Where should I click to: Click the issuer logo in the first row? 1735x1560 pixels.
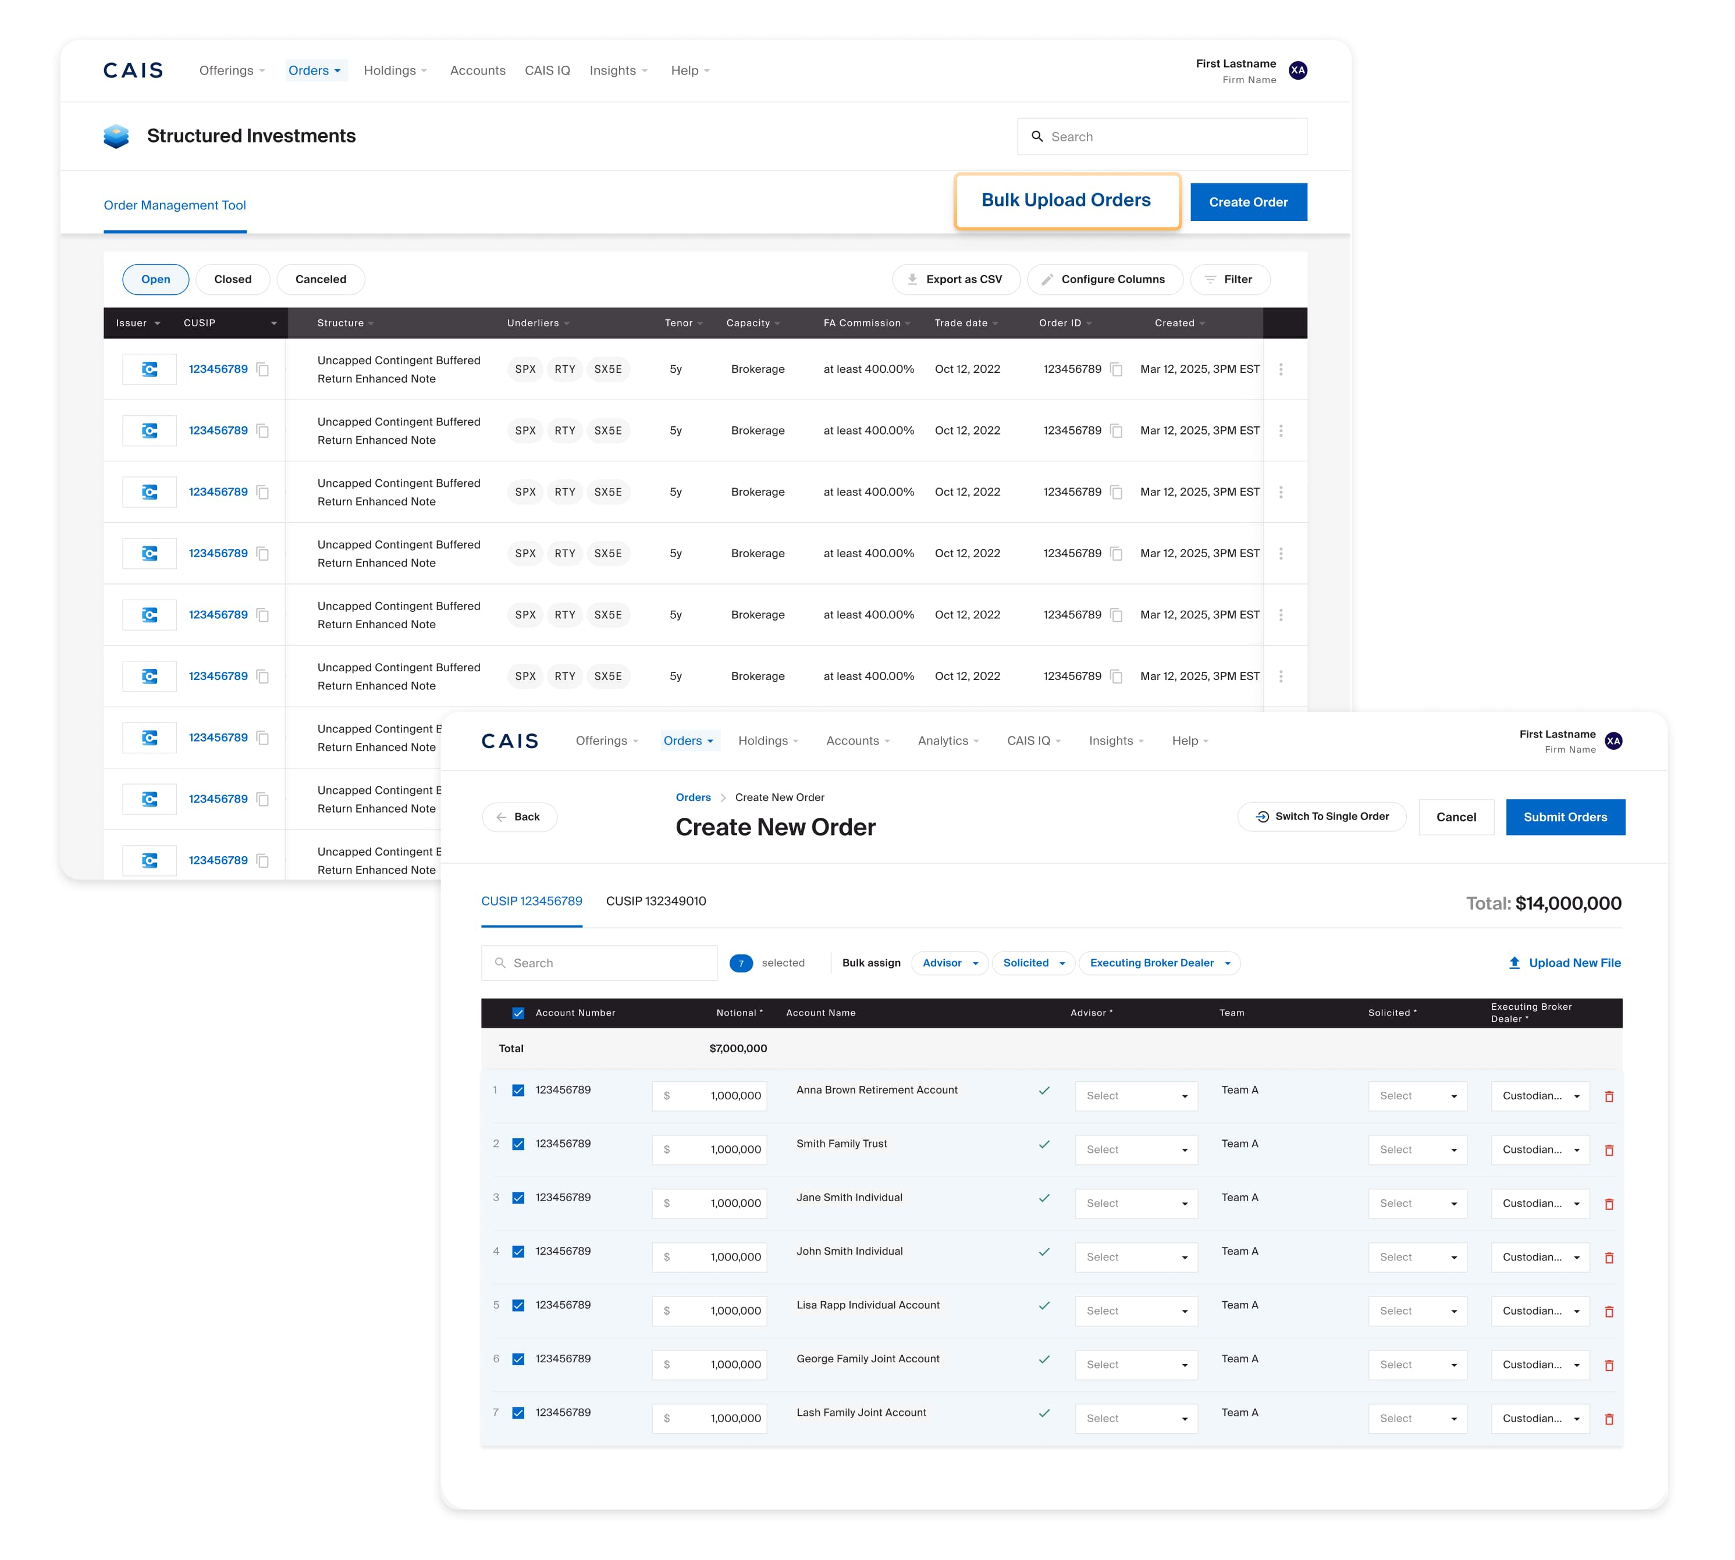point(149,369)
